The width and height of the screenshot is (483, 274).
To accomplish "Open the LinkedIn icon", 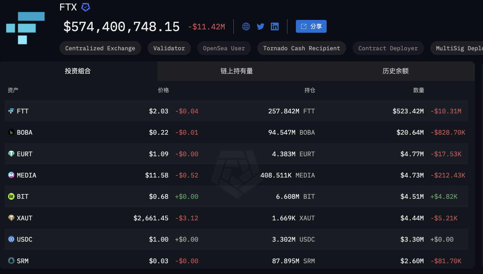I will pos(275,26).
